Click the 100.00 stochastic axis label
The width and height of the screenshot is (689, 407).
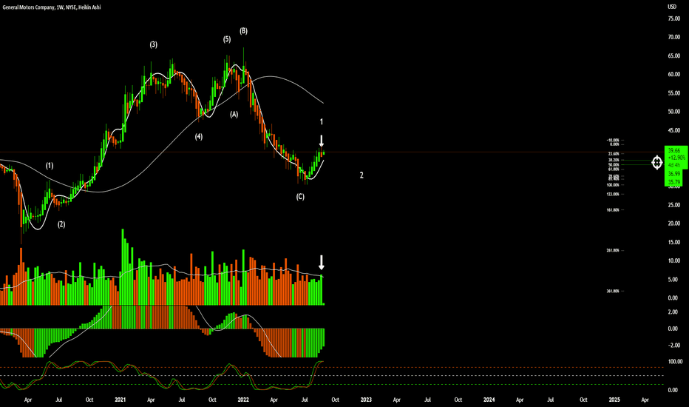point(676,362)
